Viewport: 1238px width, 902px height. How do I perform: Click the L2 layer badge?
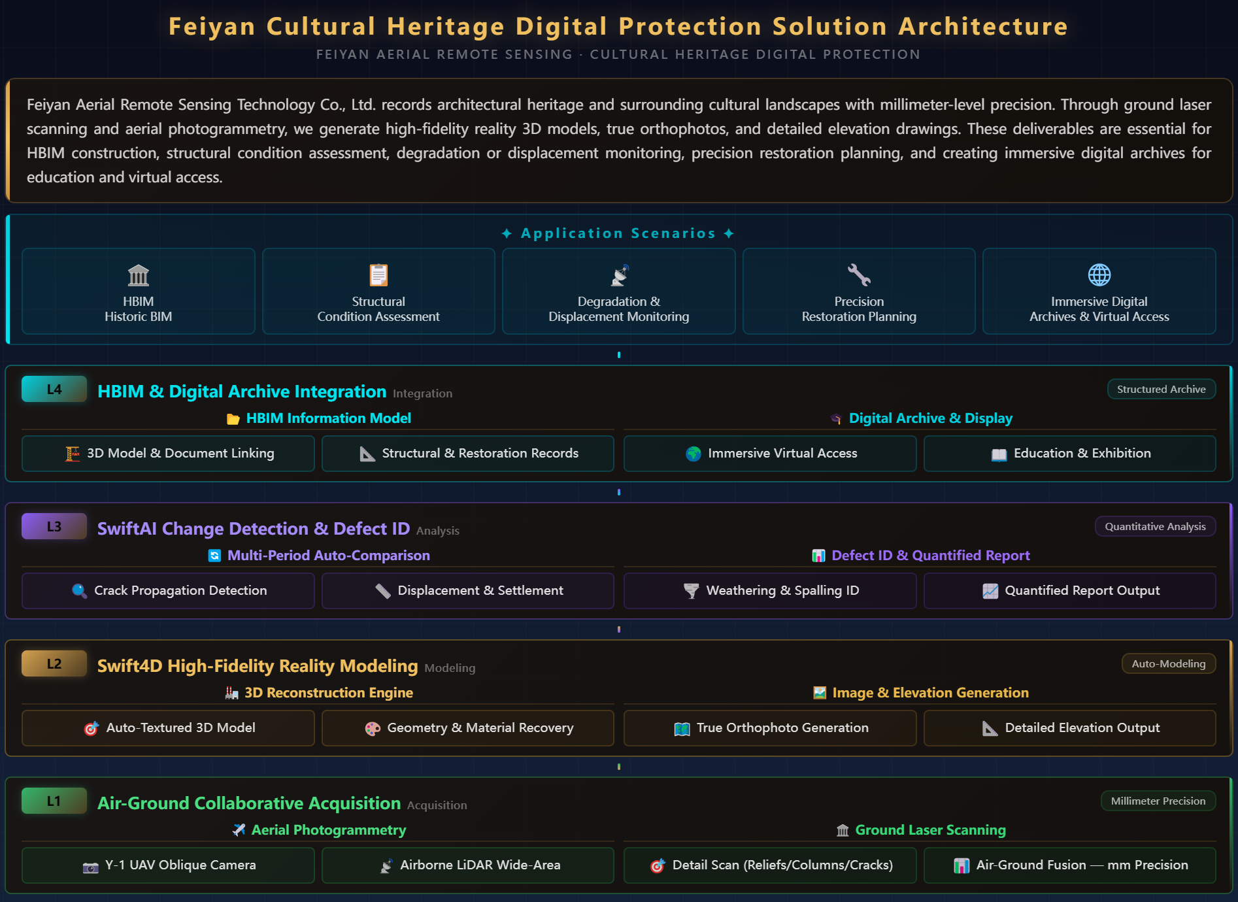[54, 664]
